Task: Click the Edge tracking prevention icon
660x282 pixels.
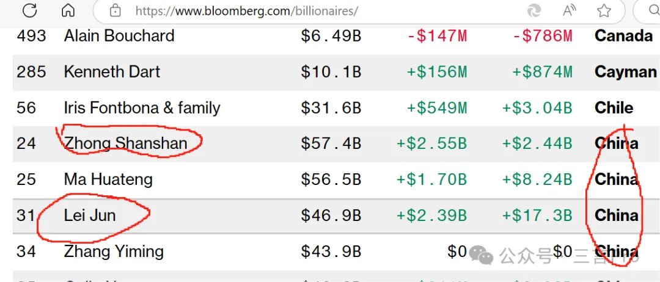Action: [534, 10]
